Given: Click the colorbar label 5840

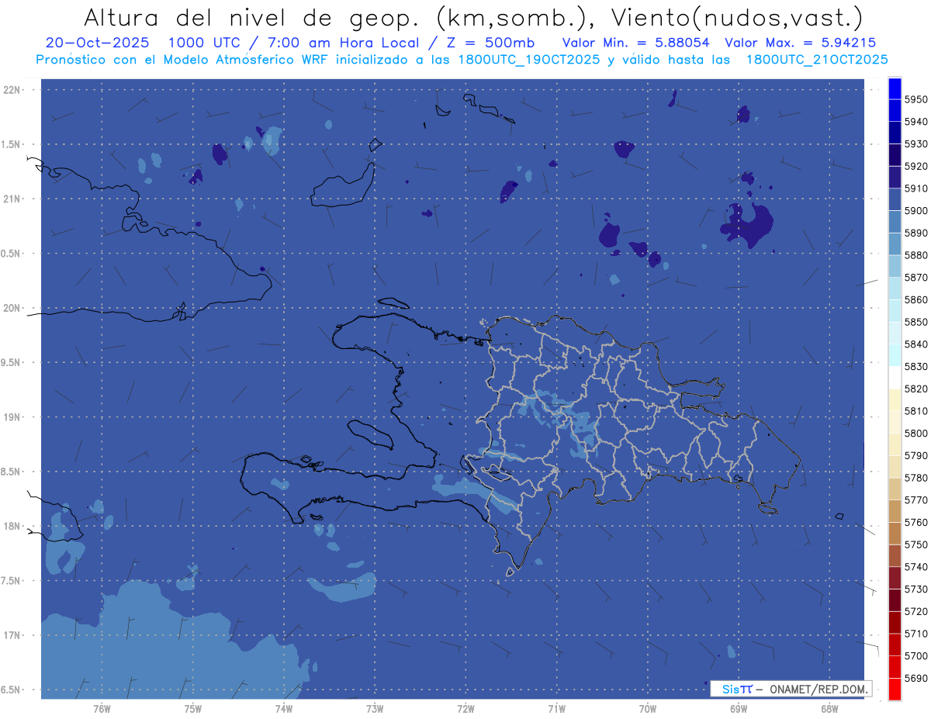Looking at the screenshot, I should tap(915, 344).
